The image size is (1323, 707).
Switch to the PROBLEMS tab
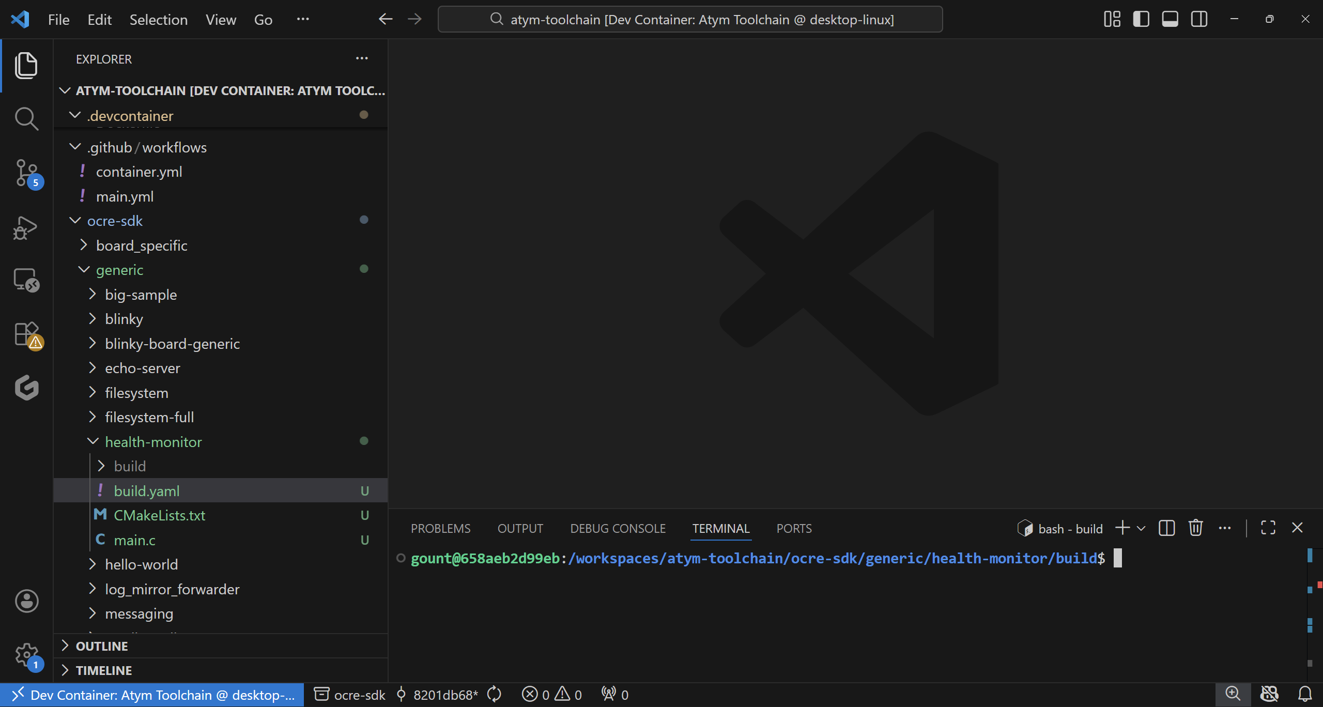point(440,528)
